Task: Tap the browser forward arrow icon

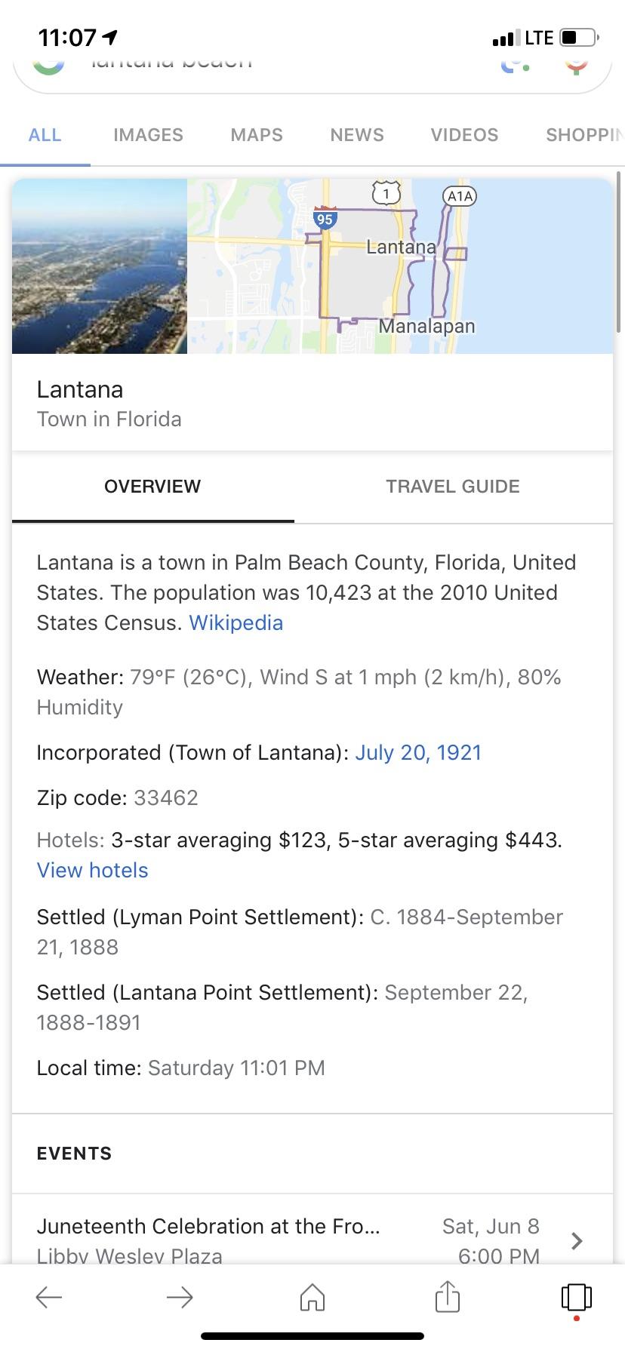Action: [x=180, y=1297]
